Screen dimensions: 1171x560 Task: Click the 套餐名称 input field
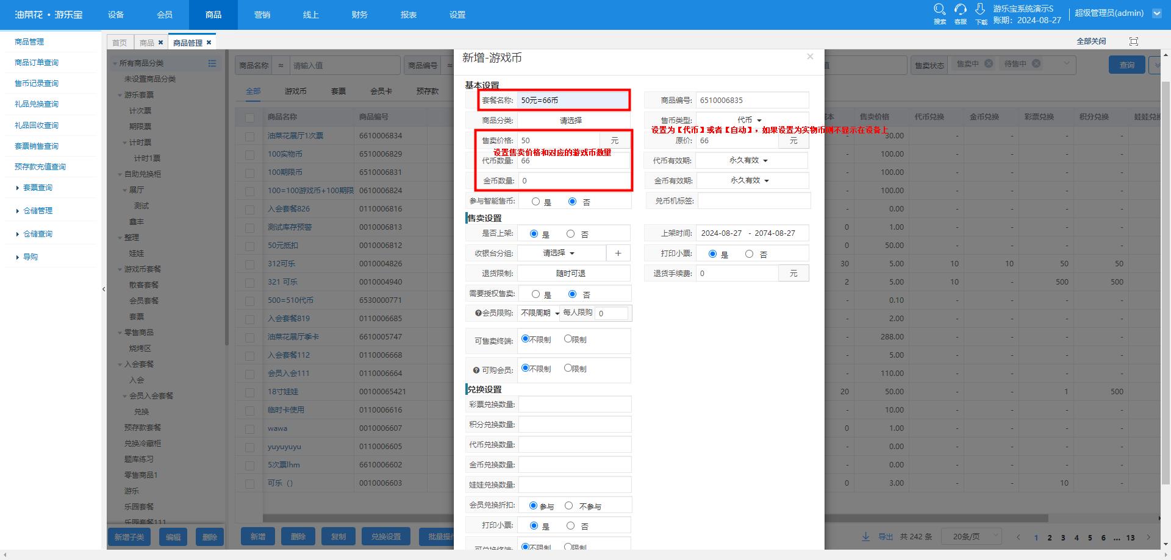(573, 100)
